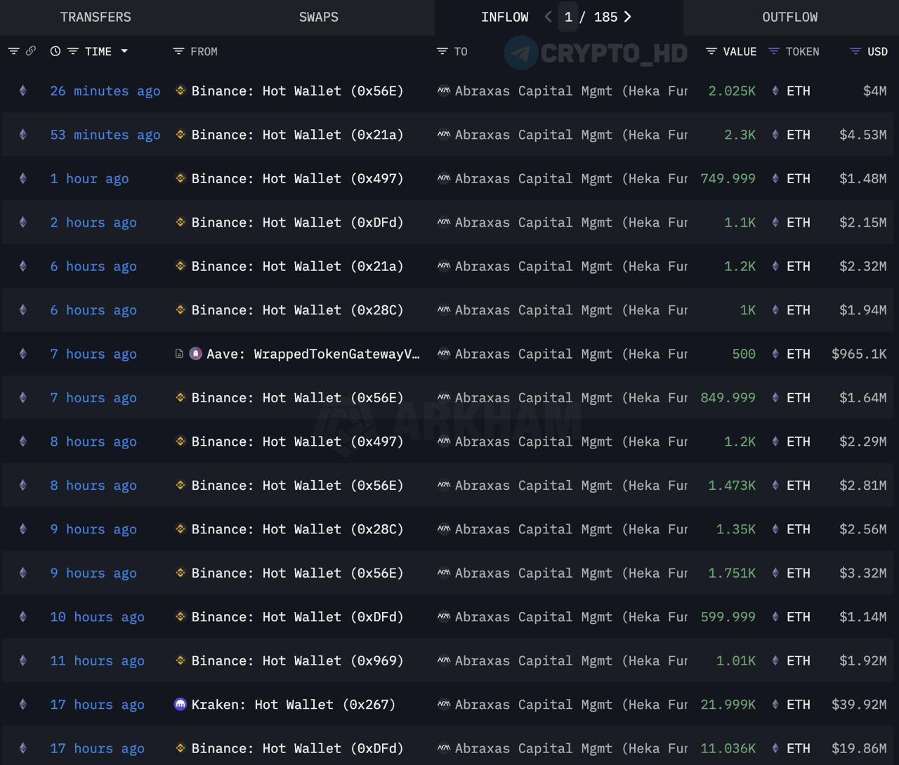Click Binance icon in 53 minutes ago row

(181, 134)
